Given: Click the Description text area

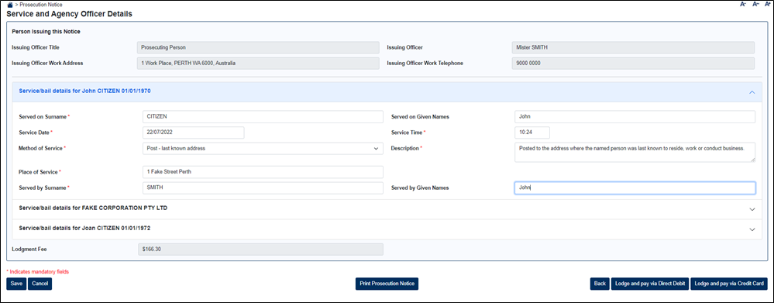Looking at the screenshot, I should tap(635, 152).
